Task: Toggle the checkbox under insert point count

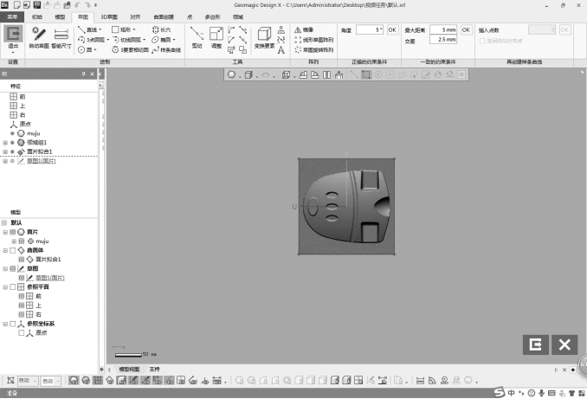Action: (482, 41)
